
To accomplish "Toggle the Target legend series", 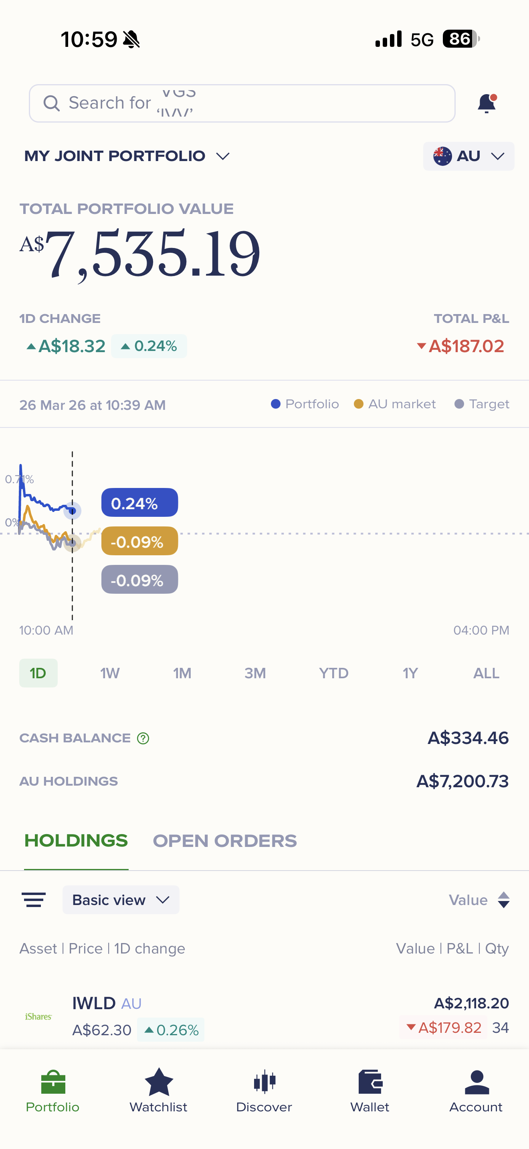I will click(x=481, y=404).
